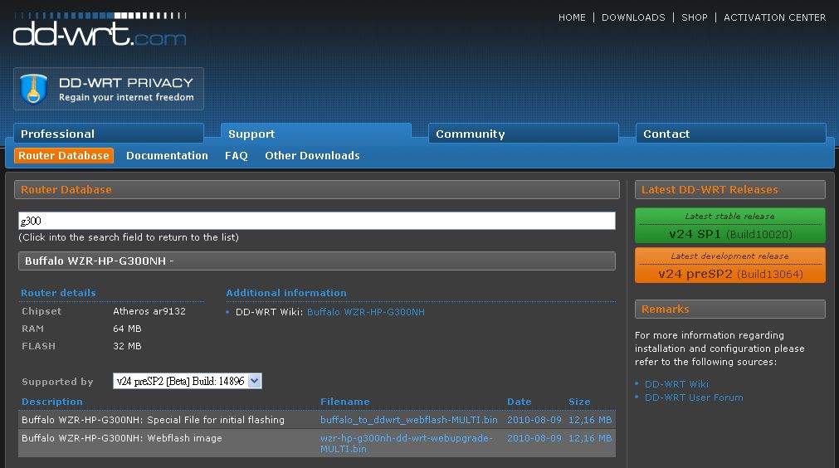Screen dimensions: 839x468
Task: Click the Filename column header
Action: point(344,402)
